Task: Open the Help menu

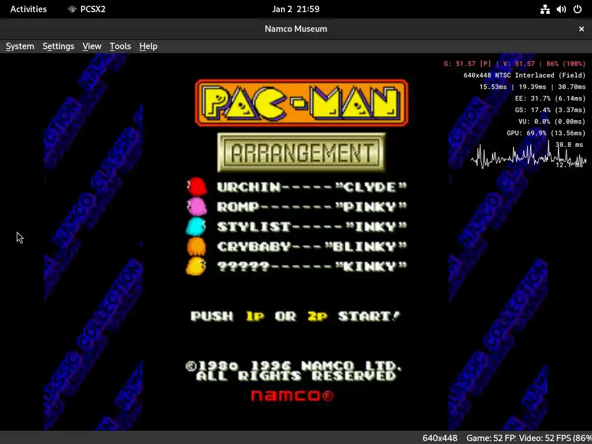Action: 148,46
